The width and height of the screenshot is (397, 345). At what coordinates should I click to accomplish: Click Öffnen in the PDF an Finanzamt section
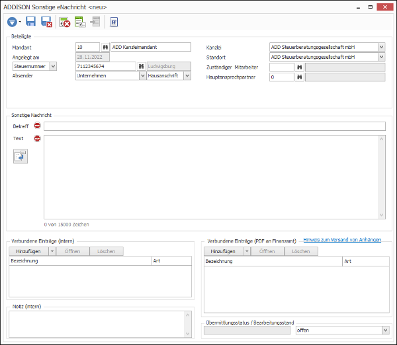(x=267, y=251)
